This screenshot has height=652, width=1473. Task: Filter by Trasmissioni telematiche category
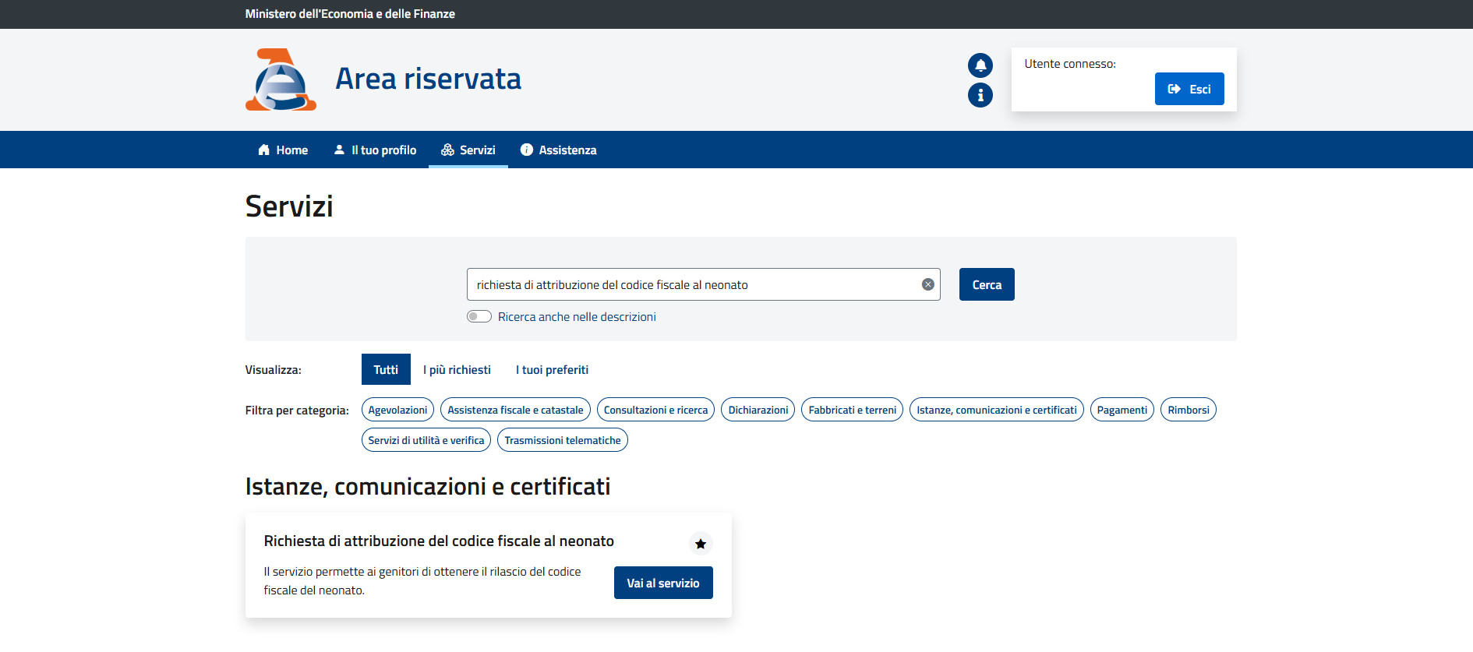coord(563,440)
